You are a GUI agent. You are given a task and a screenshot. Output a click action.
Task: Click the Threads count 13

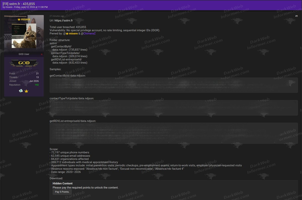coord(37,77)
